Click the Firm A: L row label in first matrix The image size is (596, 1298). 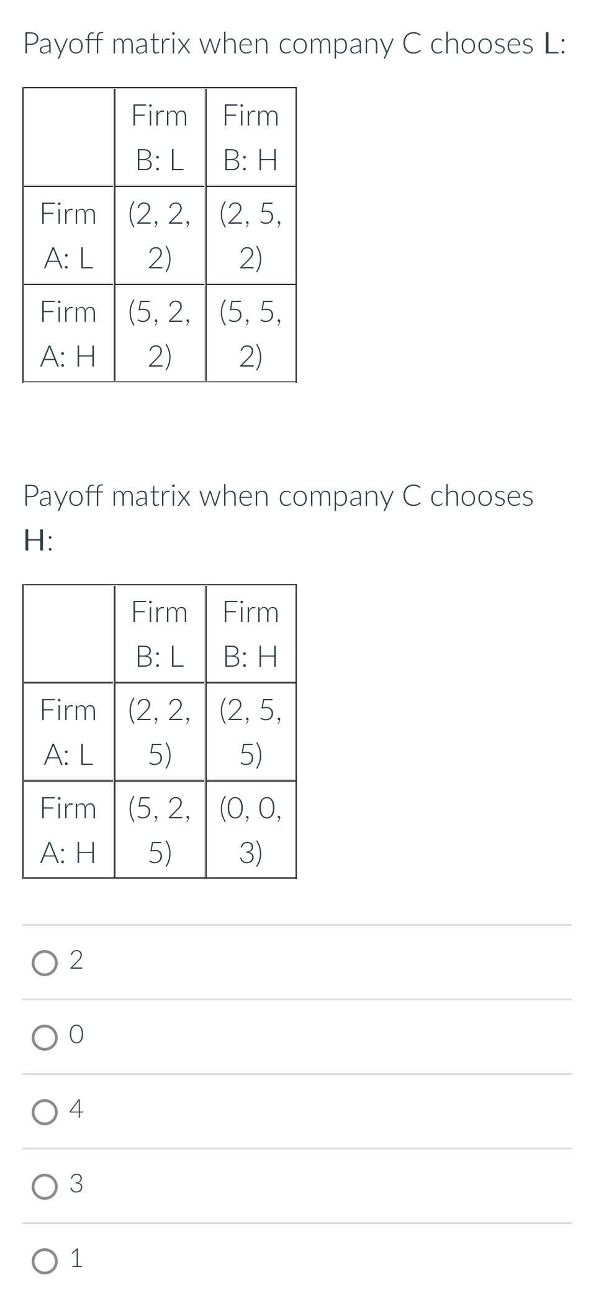[x=68, y=234]
